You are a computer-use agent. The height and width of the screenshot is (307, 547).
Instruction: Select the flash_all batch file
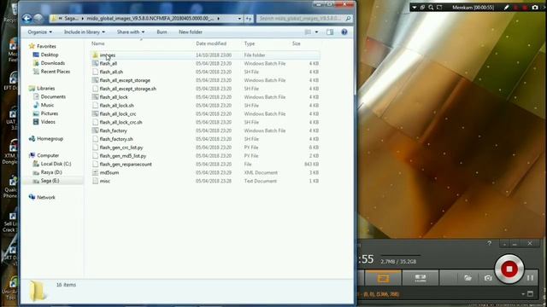109,63
